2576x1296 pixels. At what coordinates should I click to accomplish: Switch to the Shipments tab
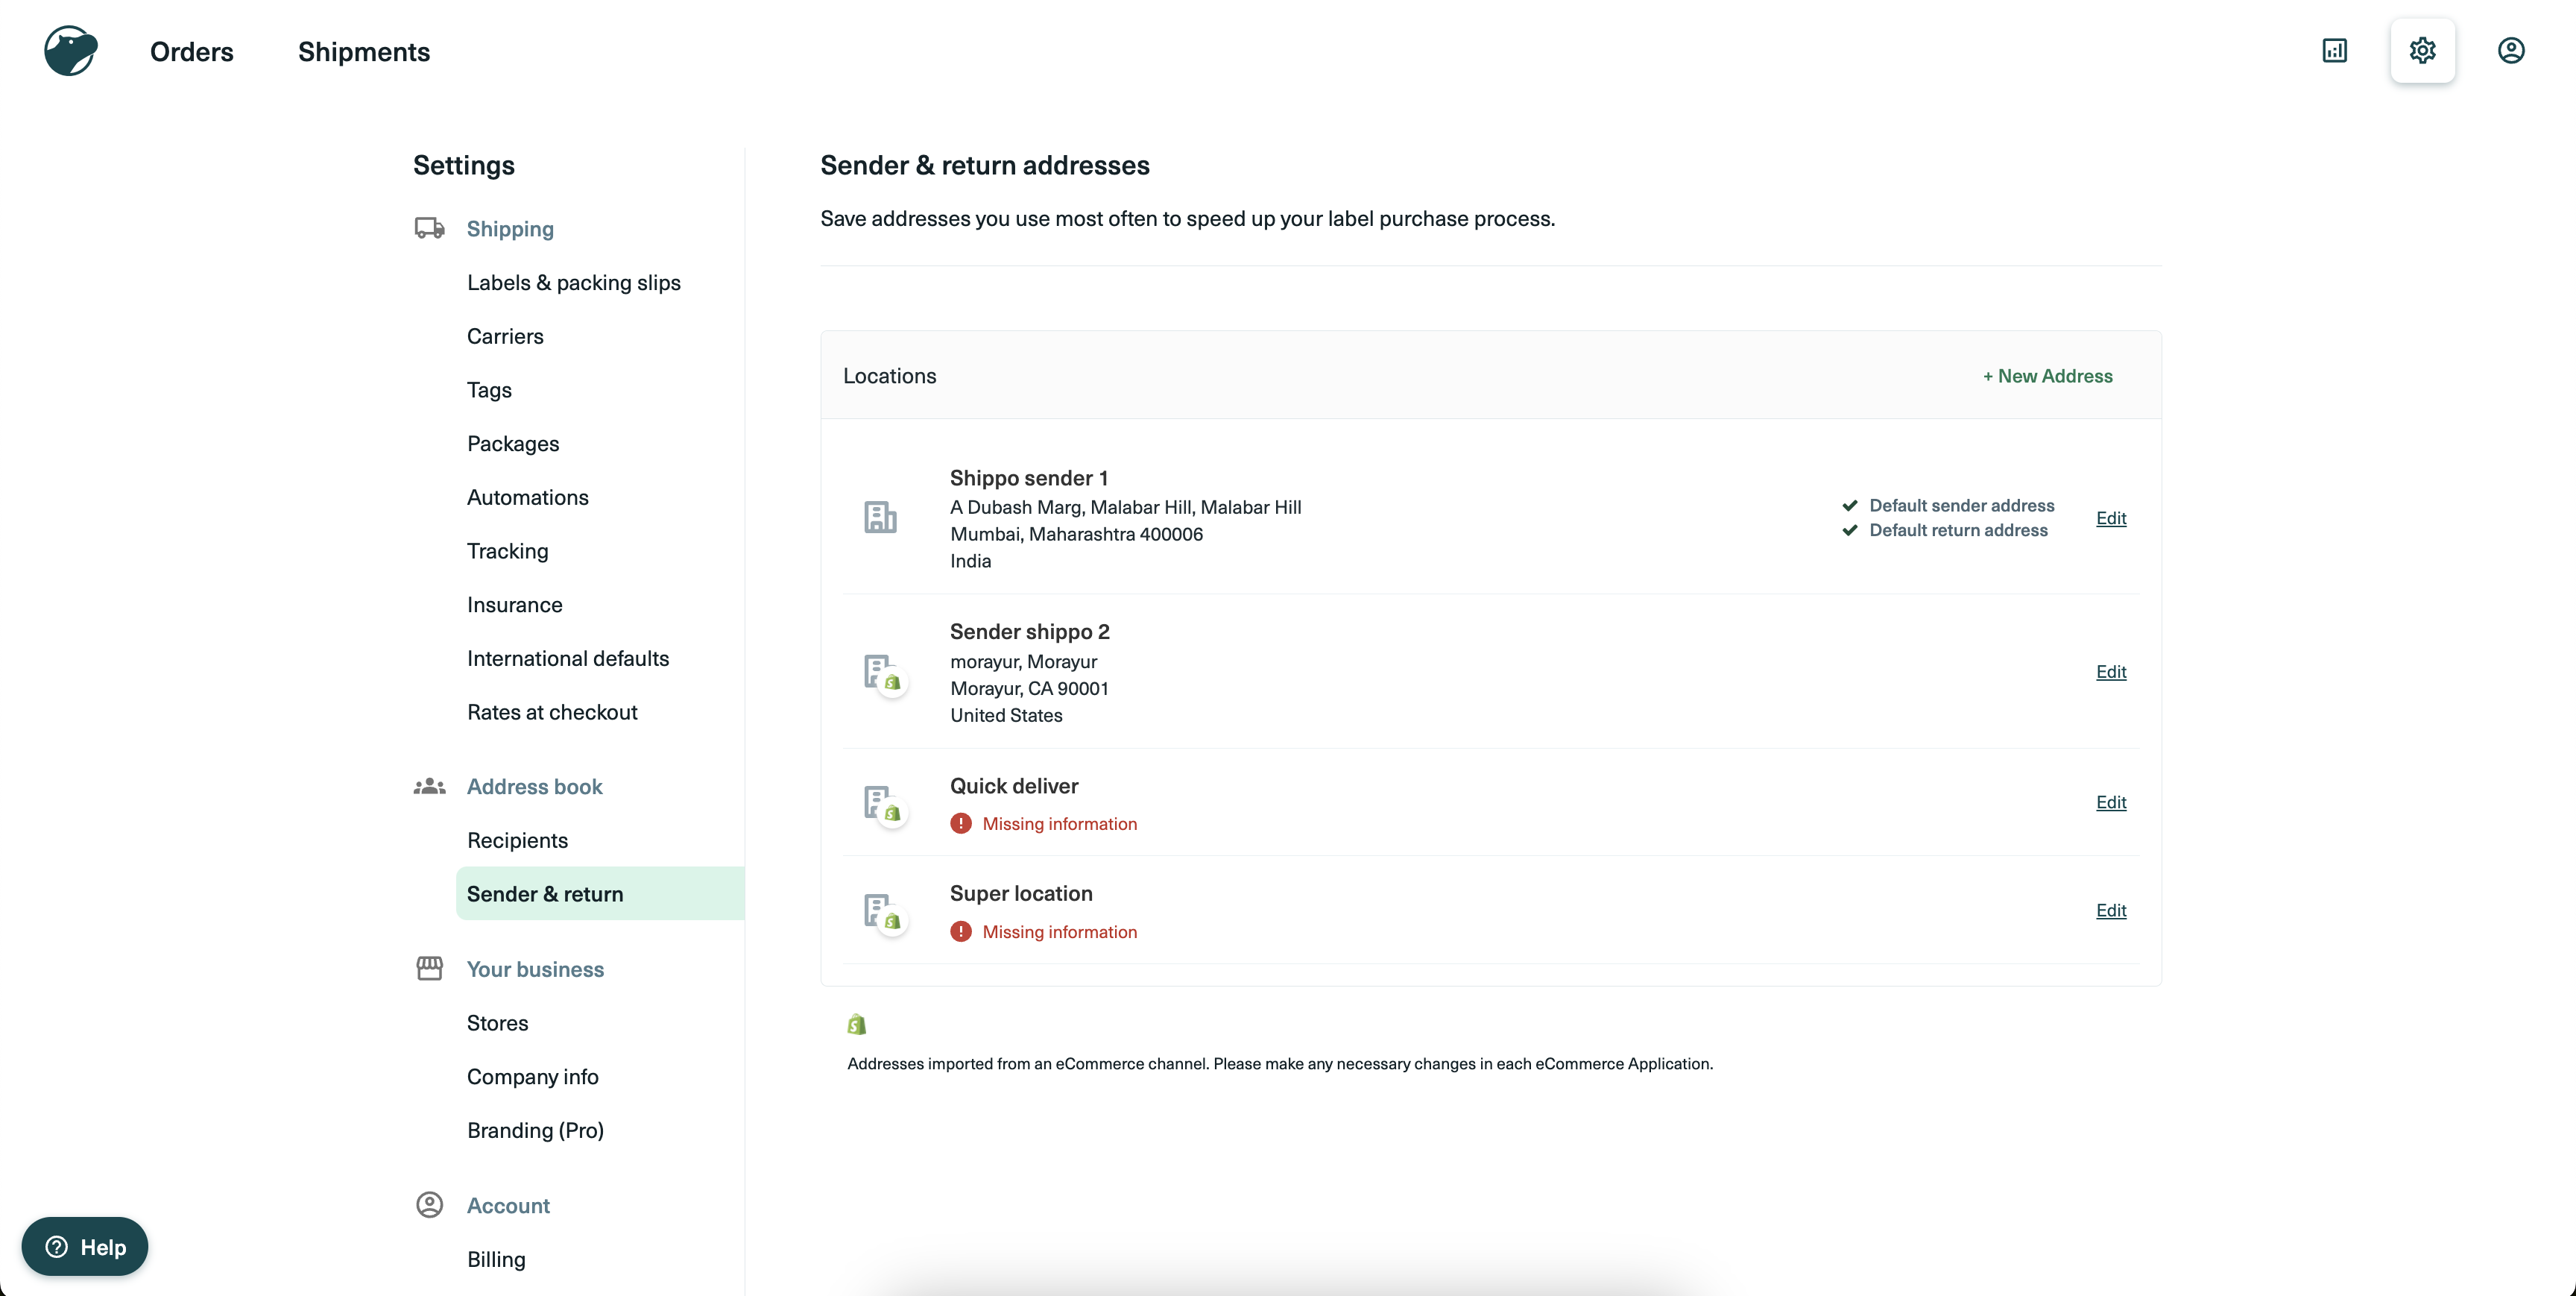pos(363,51)
